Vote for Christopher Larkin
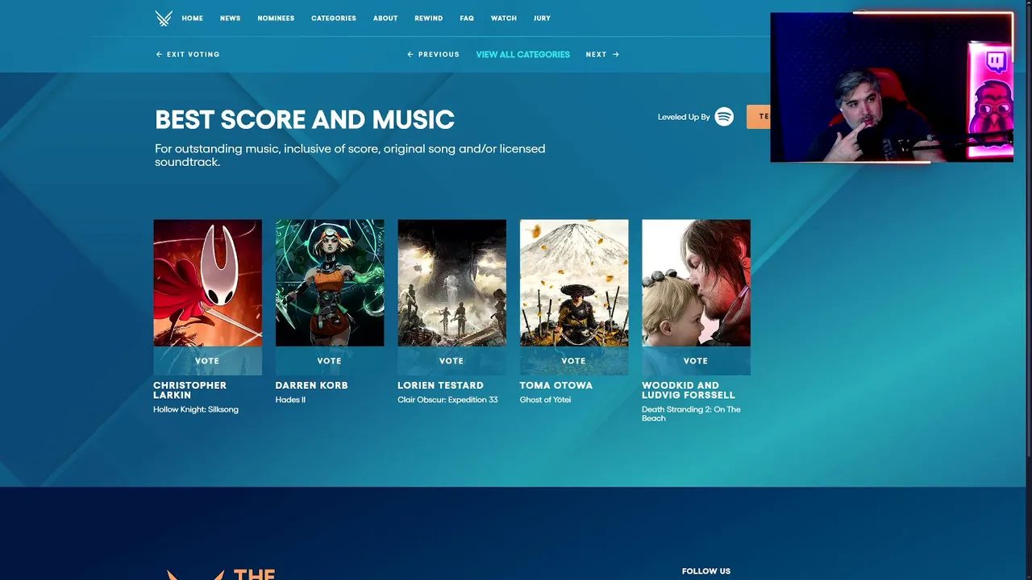Viewport: 1032px width, 580px height. 207,361
